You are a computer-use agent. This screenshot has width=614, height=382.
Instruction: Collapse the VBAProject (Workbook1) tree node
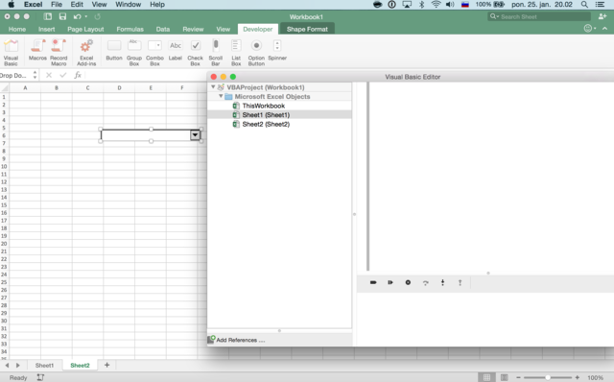[x=213, y=87]
